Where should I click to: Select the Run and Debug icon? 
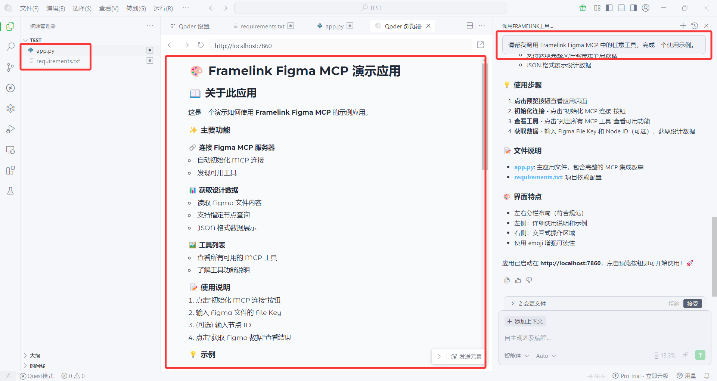point(10,129)
